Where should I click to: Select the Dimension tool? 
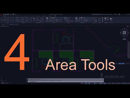tap(37, 19)
